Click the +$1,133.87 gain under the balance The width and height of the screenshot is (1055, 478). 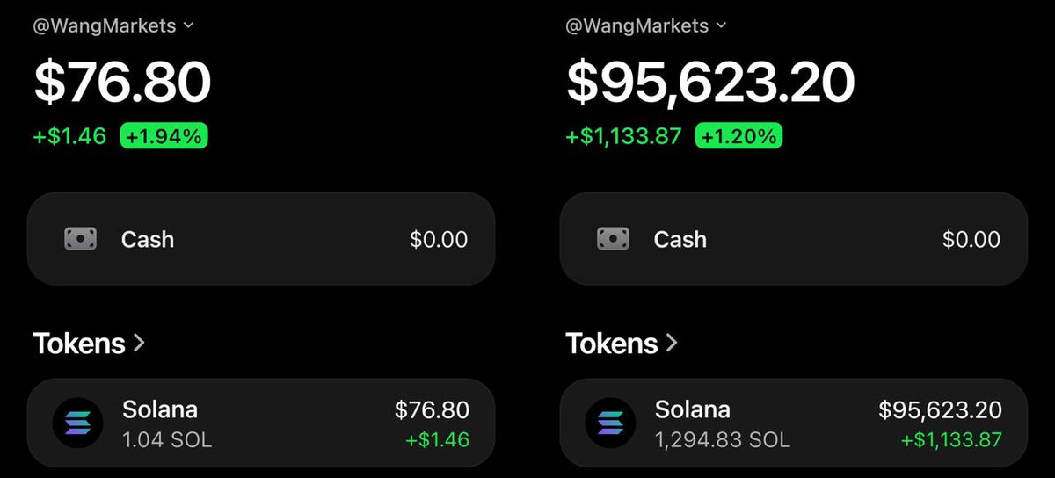623,136
